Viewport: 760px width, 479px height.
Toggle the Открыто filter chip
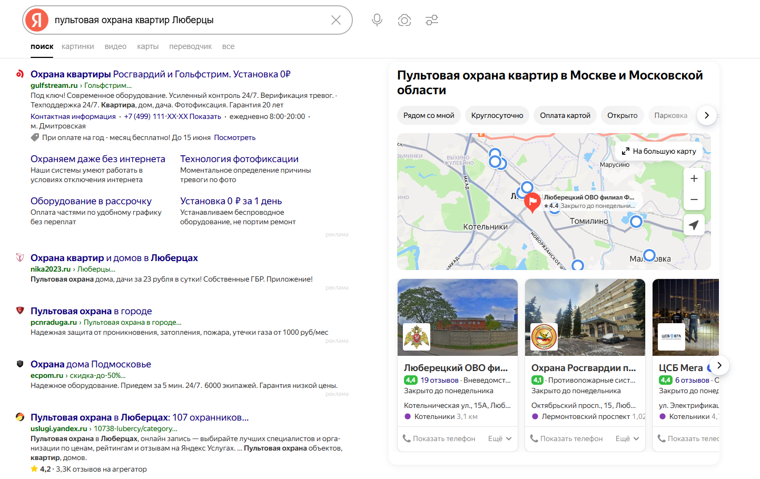623,115
